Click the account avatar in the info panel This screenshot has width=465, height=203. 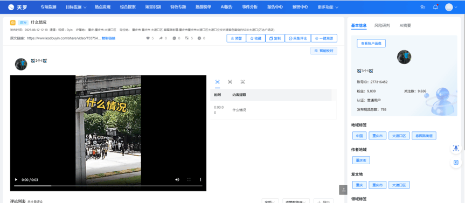[x=404, y=57]
